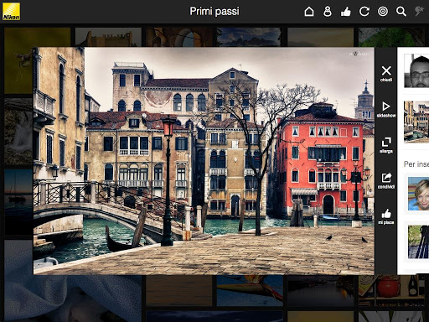Open the tripod commenter avatar
This screenshot has height=322, width=429.
[x=418, y=241]
